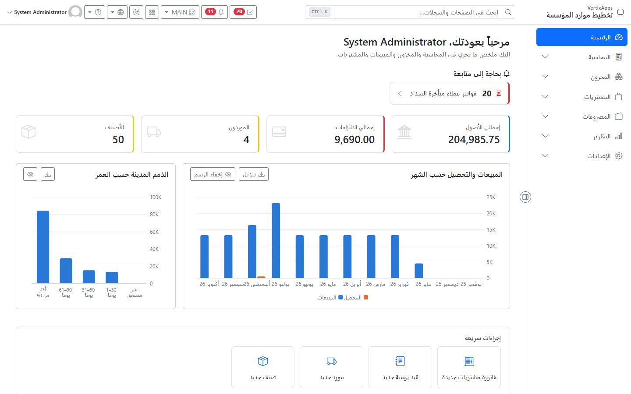Download the الذمم المدينة حسب العمر chart via its icon

click(x=48, y=174)
